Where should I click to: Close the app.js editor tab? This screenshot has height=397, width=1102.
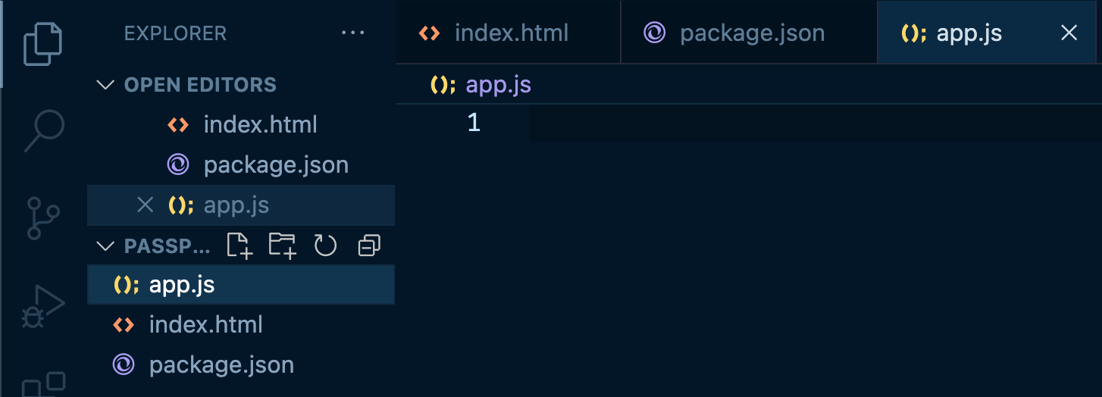pos(1069,33)
